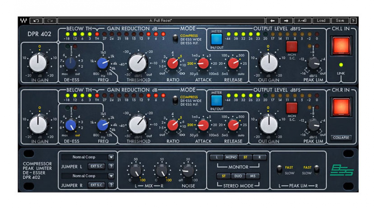Screen dimensions: 374x208
Task: Flip the left channel MODE switch
Action: point(176,38)
